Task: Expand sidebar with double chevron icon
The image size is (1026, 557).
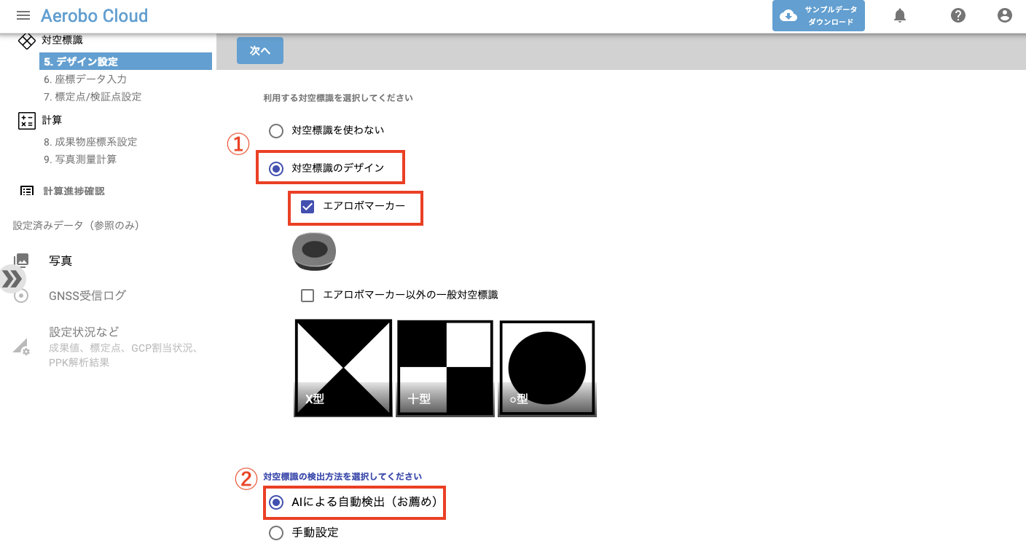Action: [x=12, y=279]
